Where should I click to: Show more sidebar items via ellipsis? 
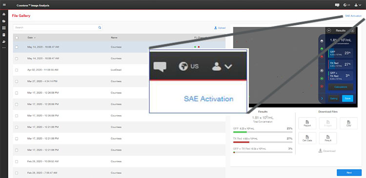(4, 48)
